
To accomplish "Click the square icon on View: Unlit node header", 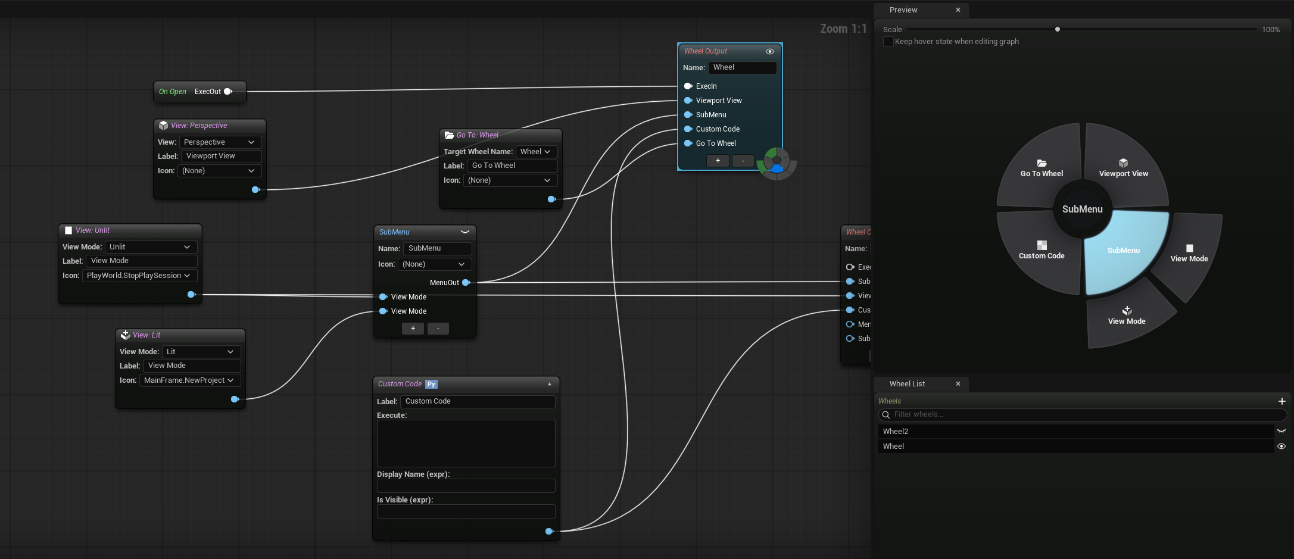I will click(x=68, y=230).
